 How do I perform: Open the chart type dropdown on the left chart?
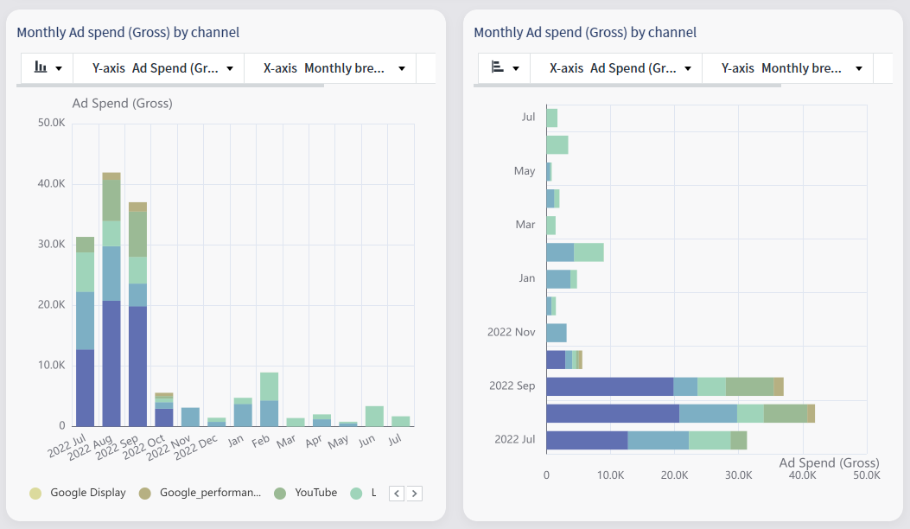coord(60,67)
